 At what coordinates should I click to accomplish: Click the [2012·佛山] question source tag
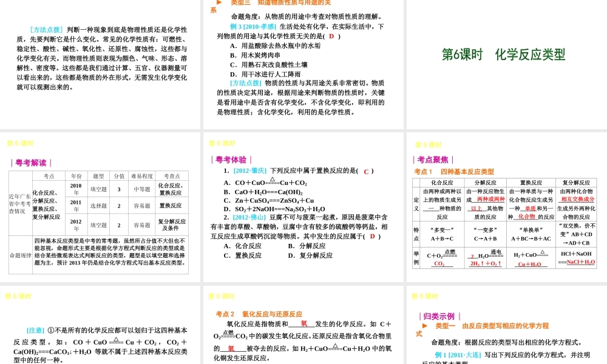pos(250,217)
